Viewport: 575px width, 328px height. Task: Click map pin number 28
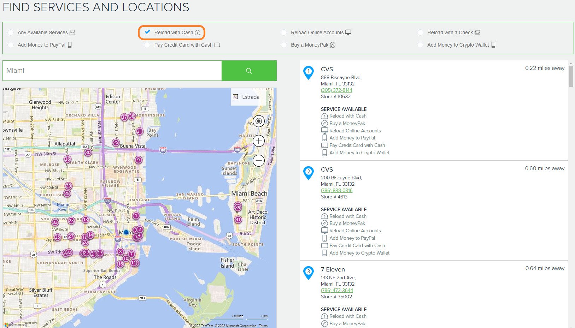pyautogui.click(x=67, y=193)
